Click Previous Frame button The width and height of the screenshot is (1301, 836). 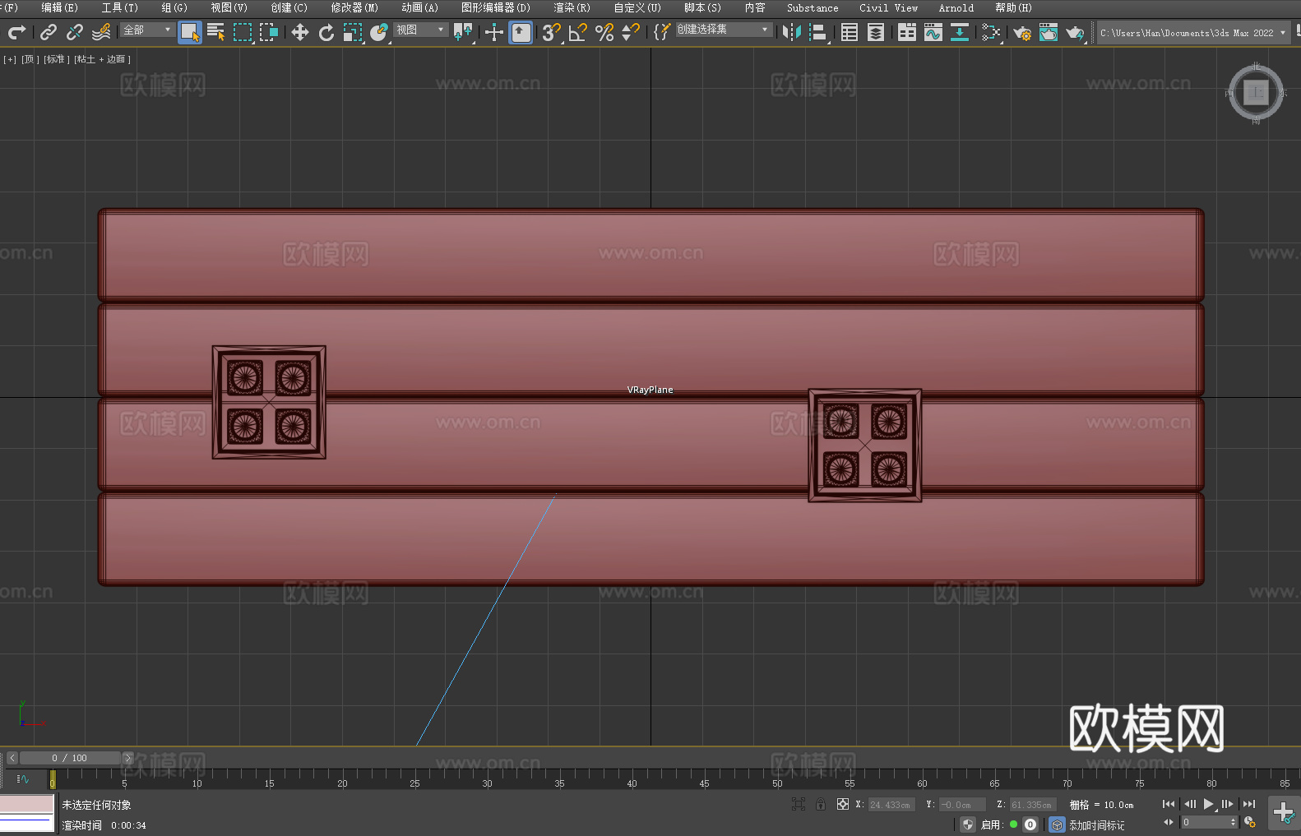(1189, 804)
